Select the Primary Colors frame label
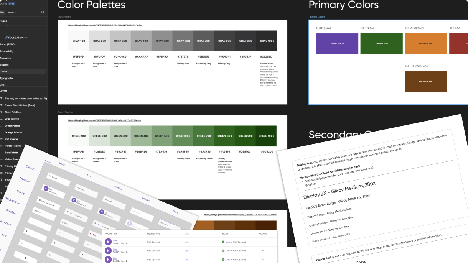This screenshot has width=468, height=263. [x=317, y=17]
